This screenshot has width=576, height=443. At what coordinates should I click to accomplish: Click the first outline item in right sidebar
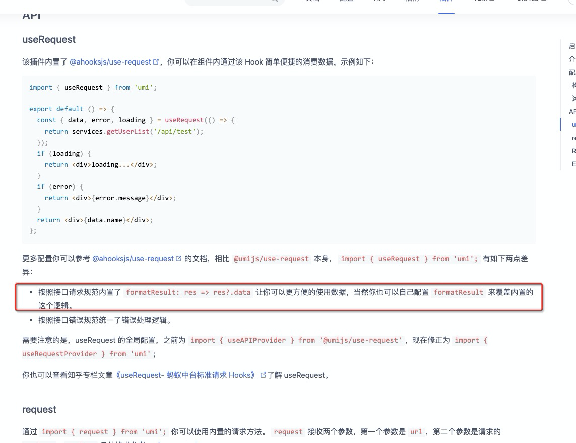(x=572, y=45)
